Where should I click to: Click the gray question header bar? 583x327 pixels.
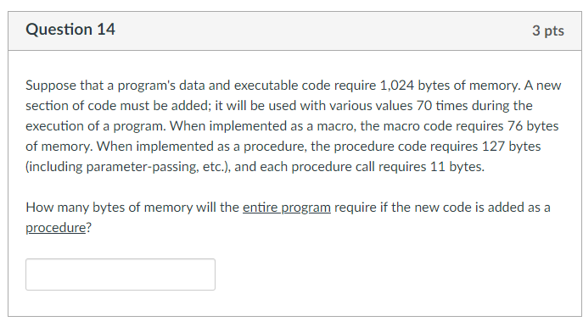pyautogui.click(x=294, y=30)
